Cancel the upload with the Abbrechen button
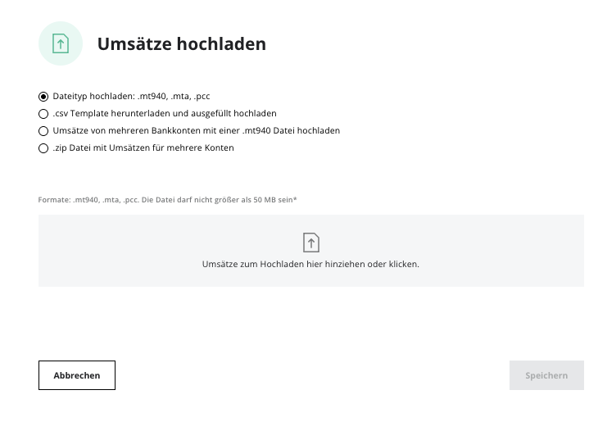The height and width of the screenshot is (431, 598). pos(77,375)
